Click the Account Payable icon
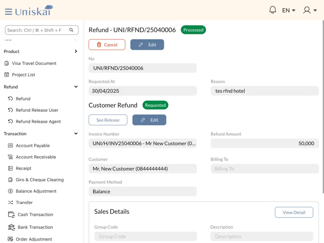Image resolution: width=324 pixels, height=243 pixels. pyautogui.click(x=11, y=145)
